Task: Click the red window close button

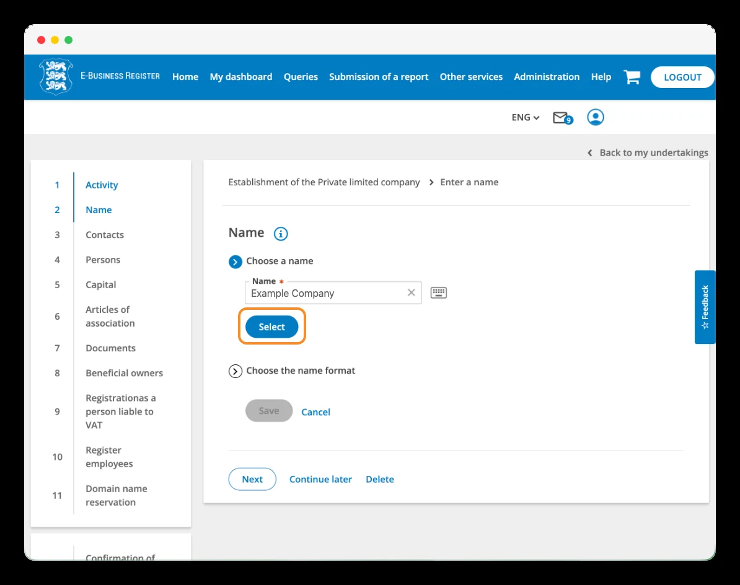Action: click(41, 40)
